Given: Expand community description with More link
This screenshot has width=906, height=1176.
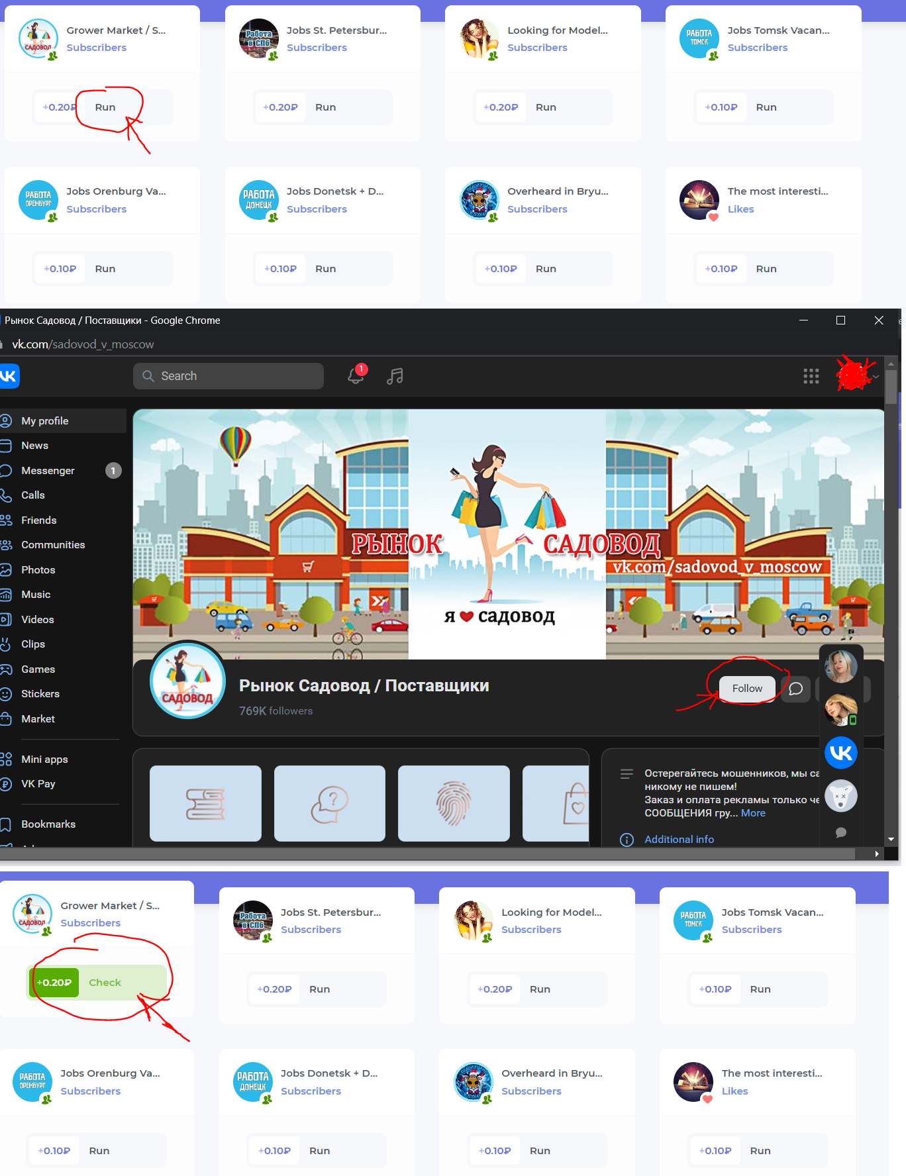Looking at the screenshot, I should [753, 813].
